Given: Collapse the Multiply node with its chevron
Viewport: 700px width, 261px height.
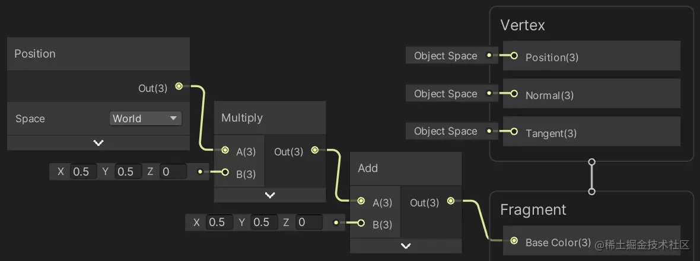Looking at the screenshot, I should [270, 195].
